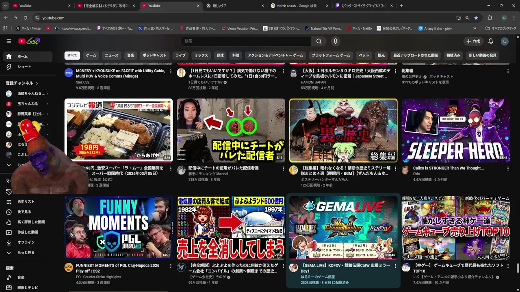This screenshot has width=520, height=292.
Task: Open options for Calico is STRONGER video
Action: point(508,169)
